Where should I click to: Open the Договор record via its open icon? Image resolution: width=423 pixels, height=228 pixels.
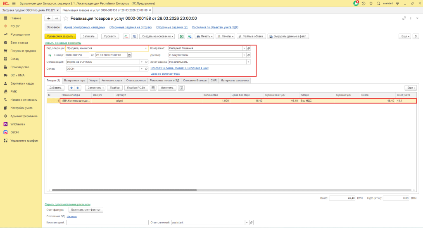pos(249,55)
